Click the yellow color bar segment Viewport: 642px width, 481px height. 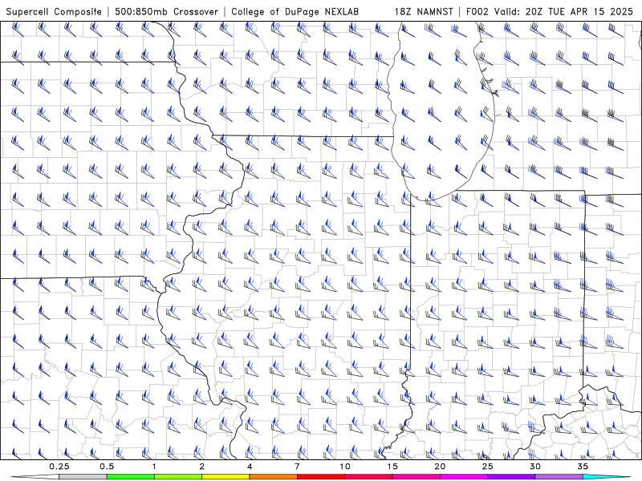(226, 477)
